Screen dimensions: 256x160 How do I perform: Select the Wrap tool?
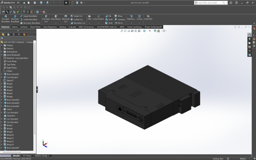pyautogui.click(x=119, y=16)
